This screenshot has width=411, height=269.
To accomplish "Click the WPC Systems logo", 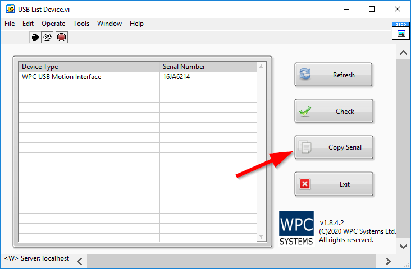I will pyautogui.click(x=296, y=229).
